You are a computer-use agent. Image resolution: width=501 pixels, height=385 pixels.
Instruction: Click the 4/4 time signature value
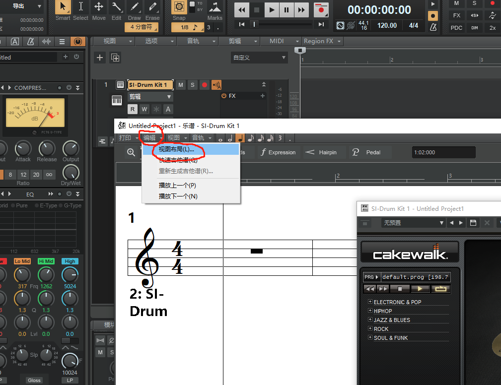(414, 25)
